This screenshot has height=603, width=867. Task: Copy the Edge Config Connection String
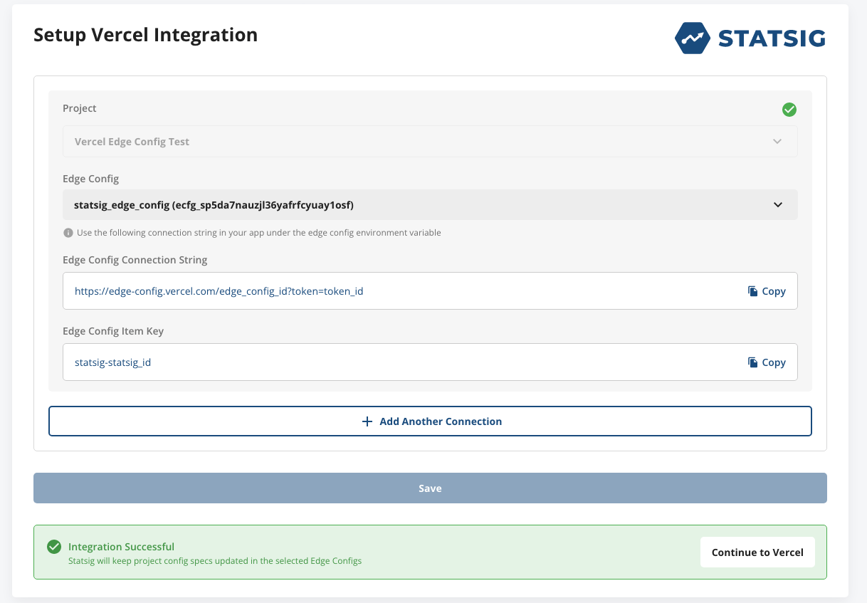(767, 291)
